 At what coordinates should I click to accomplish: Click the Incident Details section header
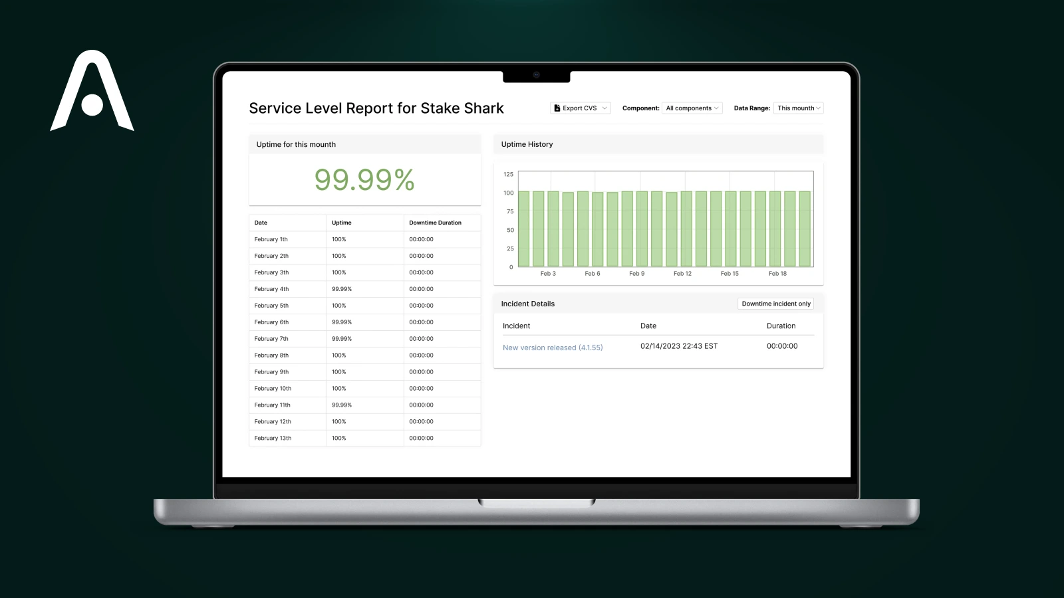click(527, 304)
